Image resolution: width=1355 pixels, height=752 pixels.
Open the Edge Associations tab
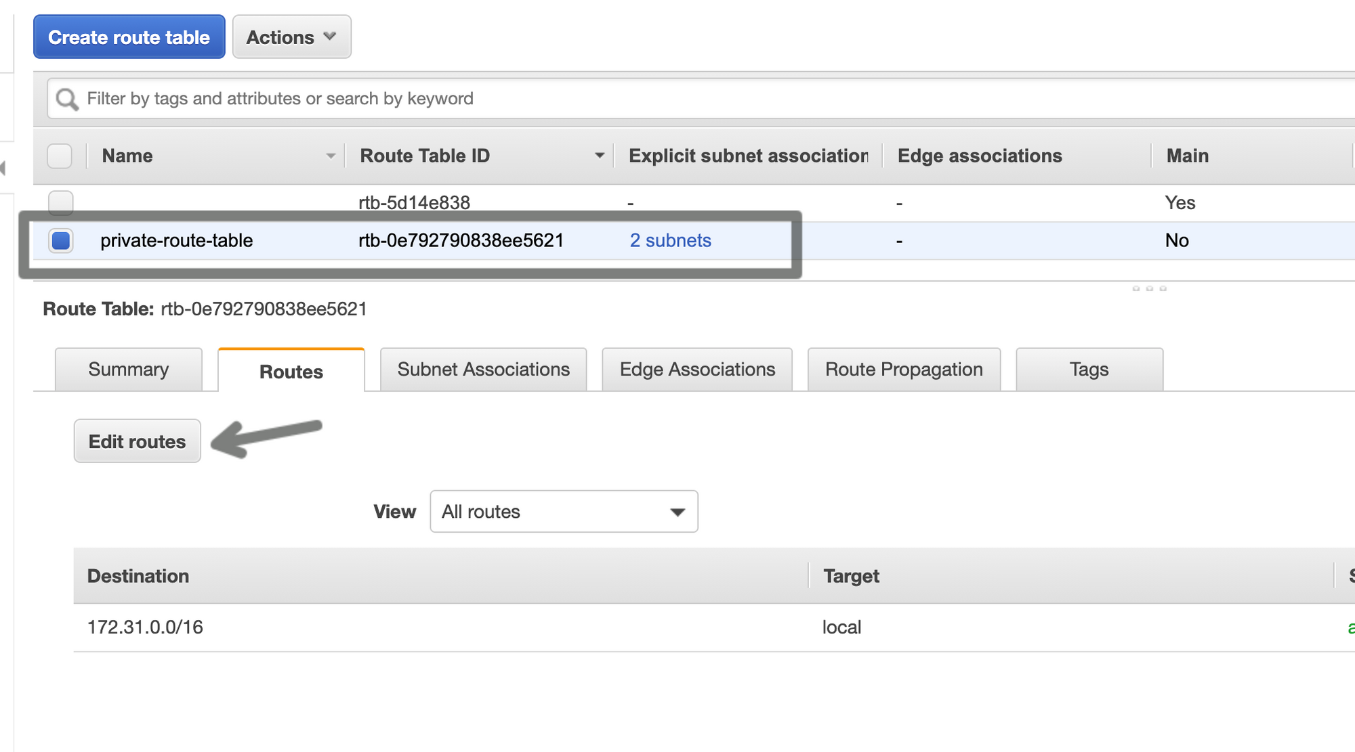point(697,370)
